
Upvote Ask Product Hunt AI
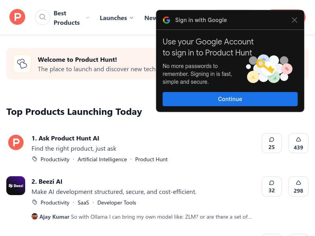[x=298, y=143]
